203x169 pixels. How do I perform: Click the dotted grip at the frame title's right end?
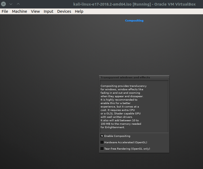pos(168,78)
